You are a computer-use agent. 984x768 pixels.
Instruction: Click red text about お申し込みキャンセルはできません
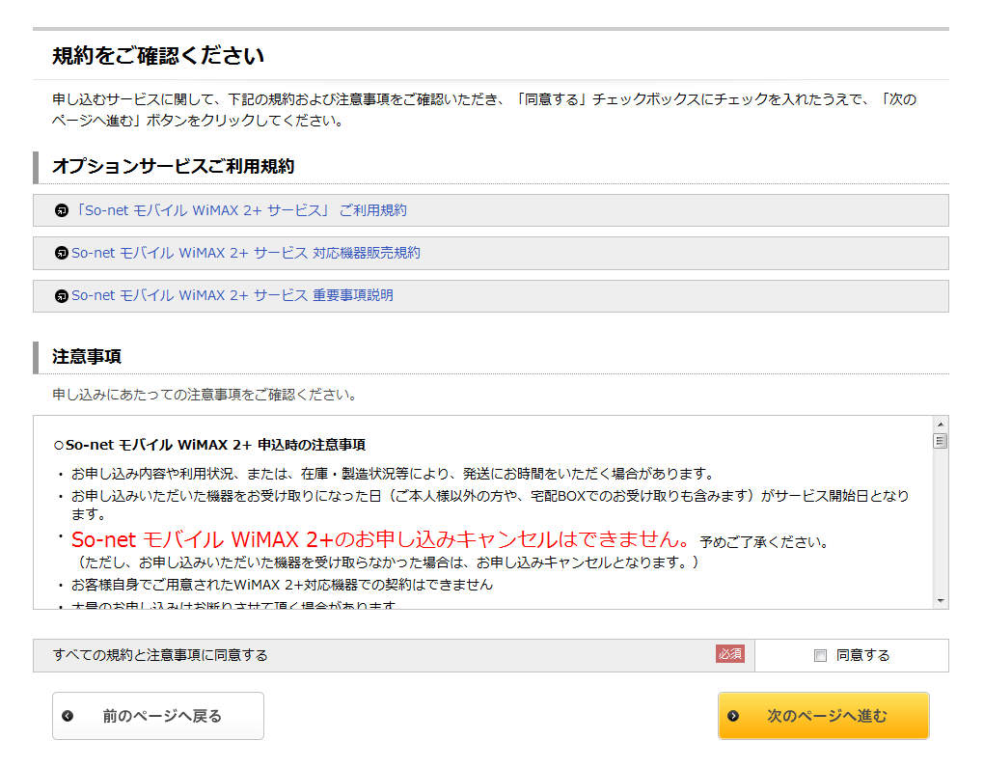pyautogui.click(x=380, y=539)
